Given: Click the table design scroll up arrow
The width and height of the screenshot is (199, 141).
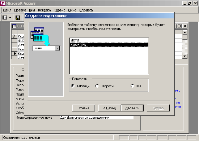Looking at the screenshot, I should (185, 32).
